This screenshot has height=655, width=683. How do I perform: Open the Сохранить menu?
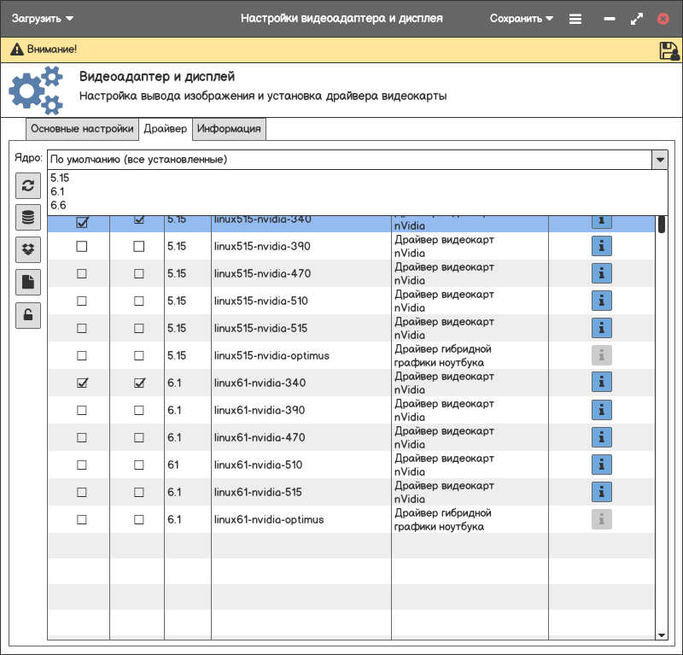[521, 18]
